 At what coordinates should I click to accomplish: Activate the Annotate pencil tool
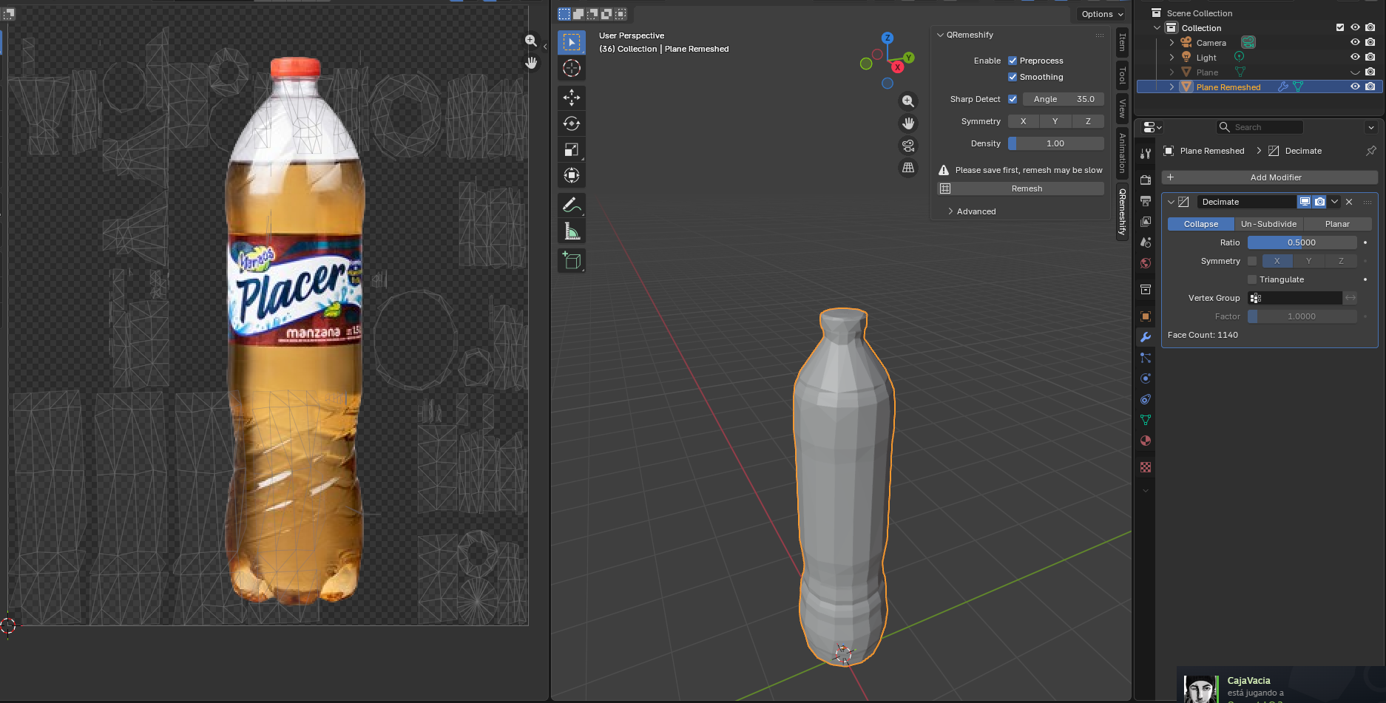point(571,205)
